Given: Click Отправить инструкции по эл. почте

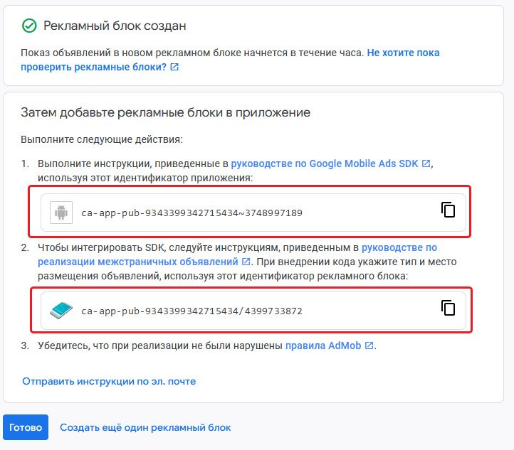Looking at the screenshot, I should click(x=109, y=381).
